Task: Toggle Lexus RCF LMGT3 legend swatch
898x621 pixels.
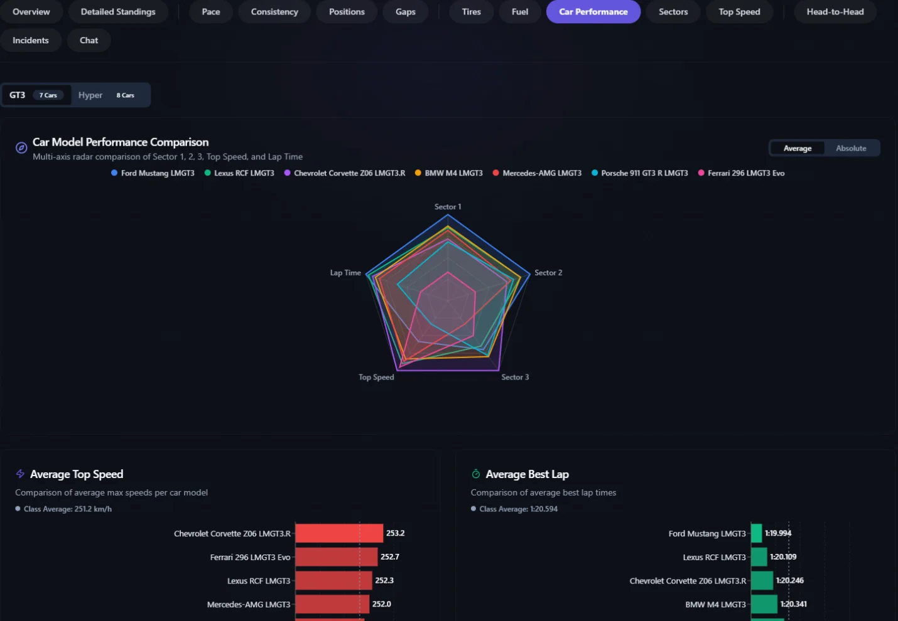Action: point(208,173)
